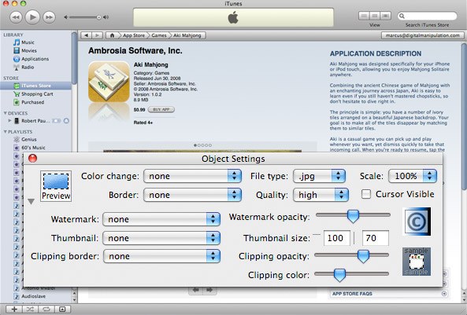
Task: Toggle the repeat button at bottom
Action: tap(46, 309)
